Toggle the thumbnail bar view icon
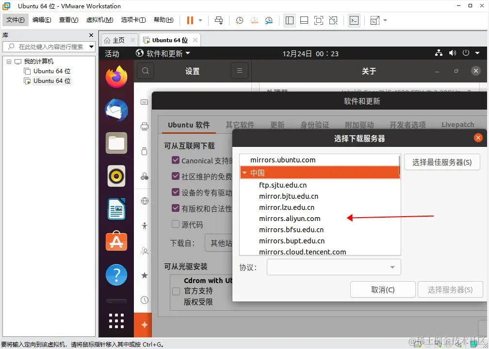489x349 pixels. click(x=304, y=20)
